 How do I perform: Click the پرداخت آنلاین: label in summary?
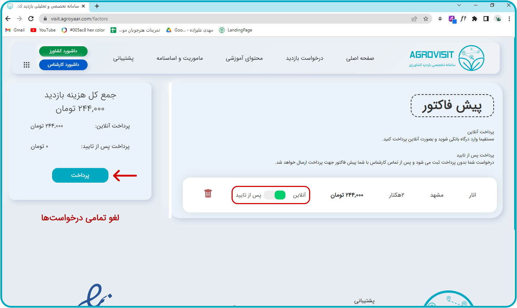click(112, 126)
